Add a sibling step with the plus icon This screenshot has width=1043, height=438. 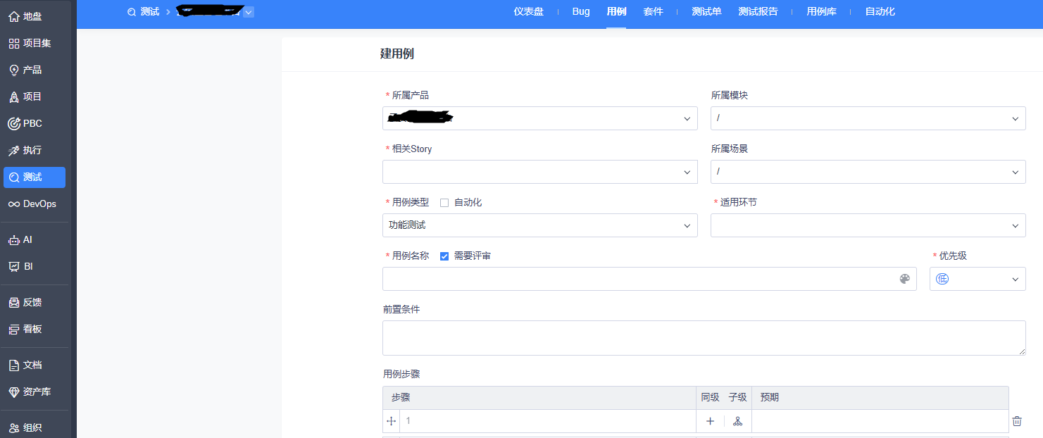pos(710,421)
